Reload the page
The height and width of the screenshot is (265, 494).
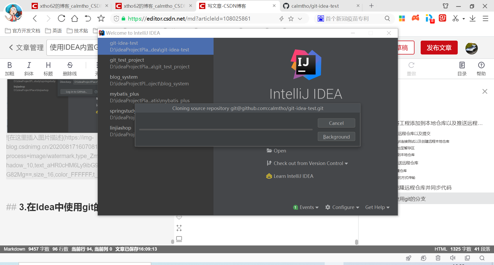(x=61, y=19)
